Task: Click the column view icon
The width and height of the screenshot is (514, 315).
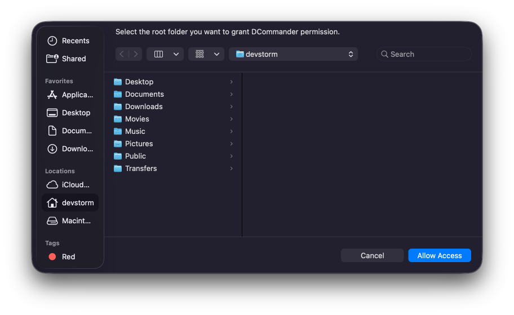Action: pyautogui.click(x=159, y=55)
